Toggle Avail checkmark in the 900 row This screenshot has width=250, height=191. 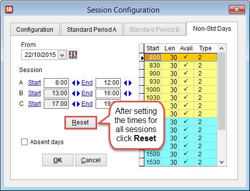click(x=186, y=74)
